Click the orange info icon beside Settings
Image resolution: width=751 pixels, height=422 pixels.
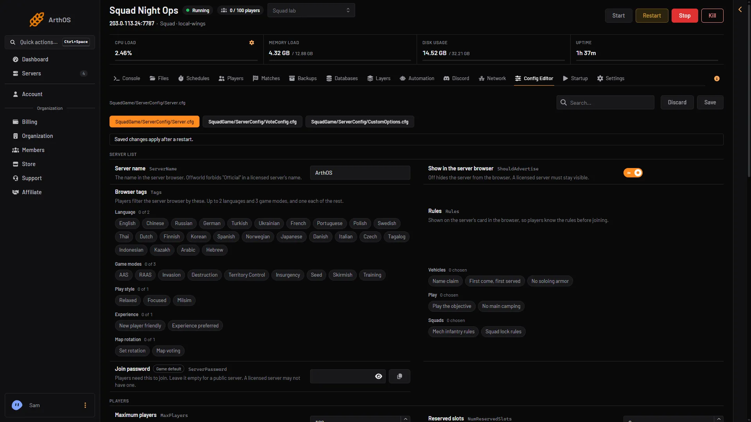click(717, 79)
